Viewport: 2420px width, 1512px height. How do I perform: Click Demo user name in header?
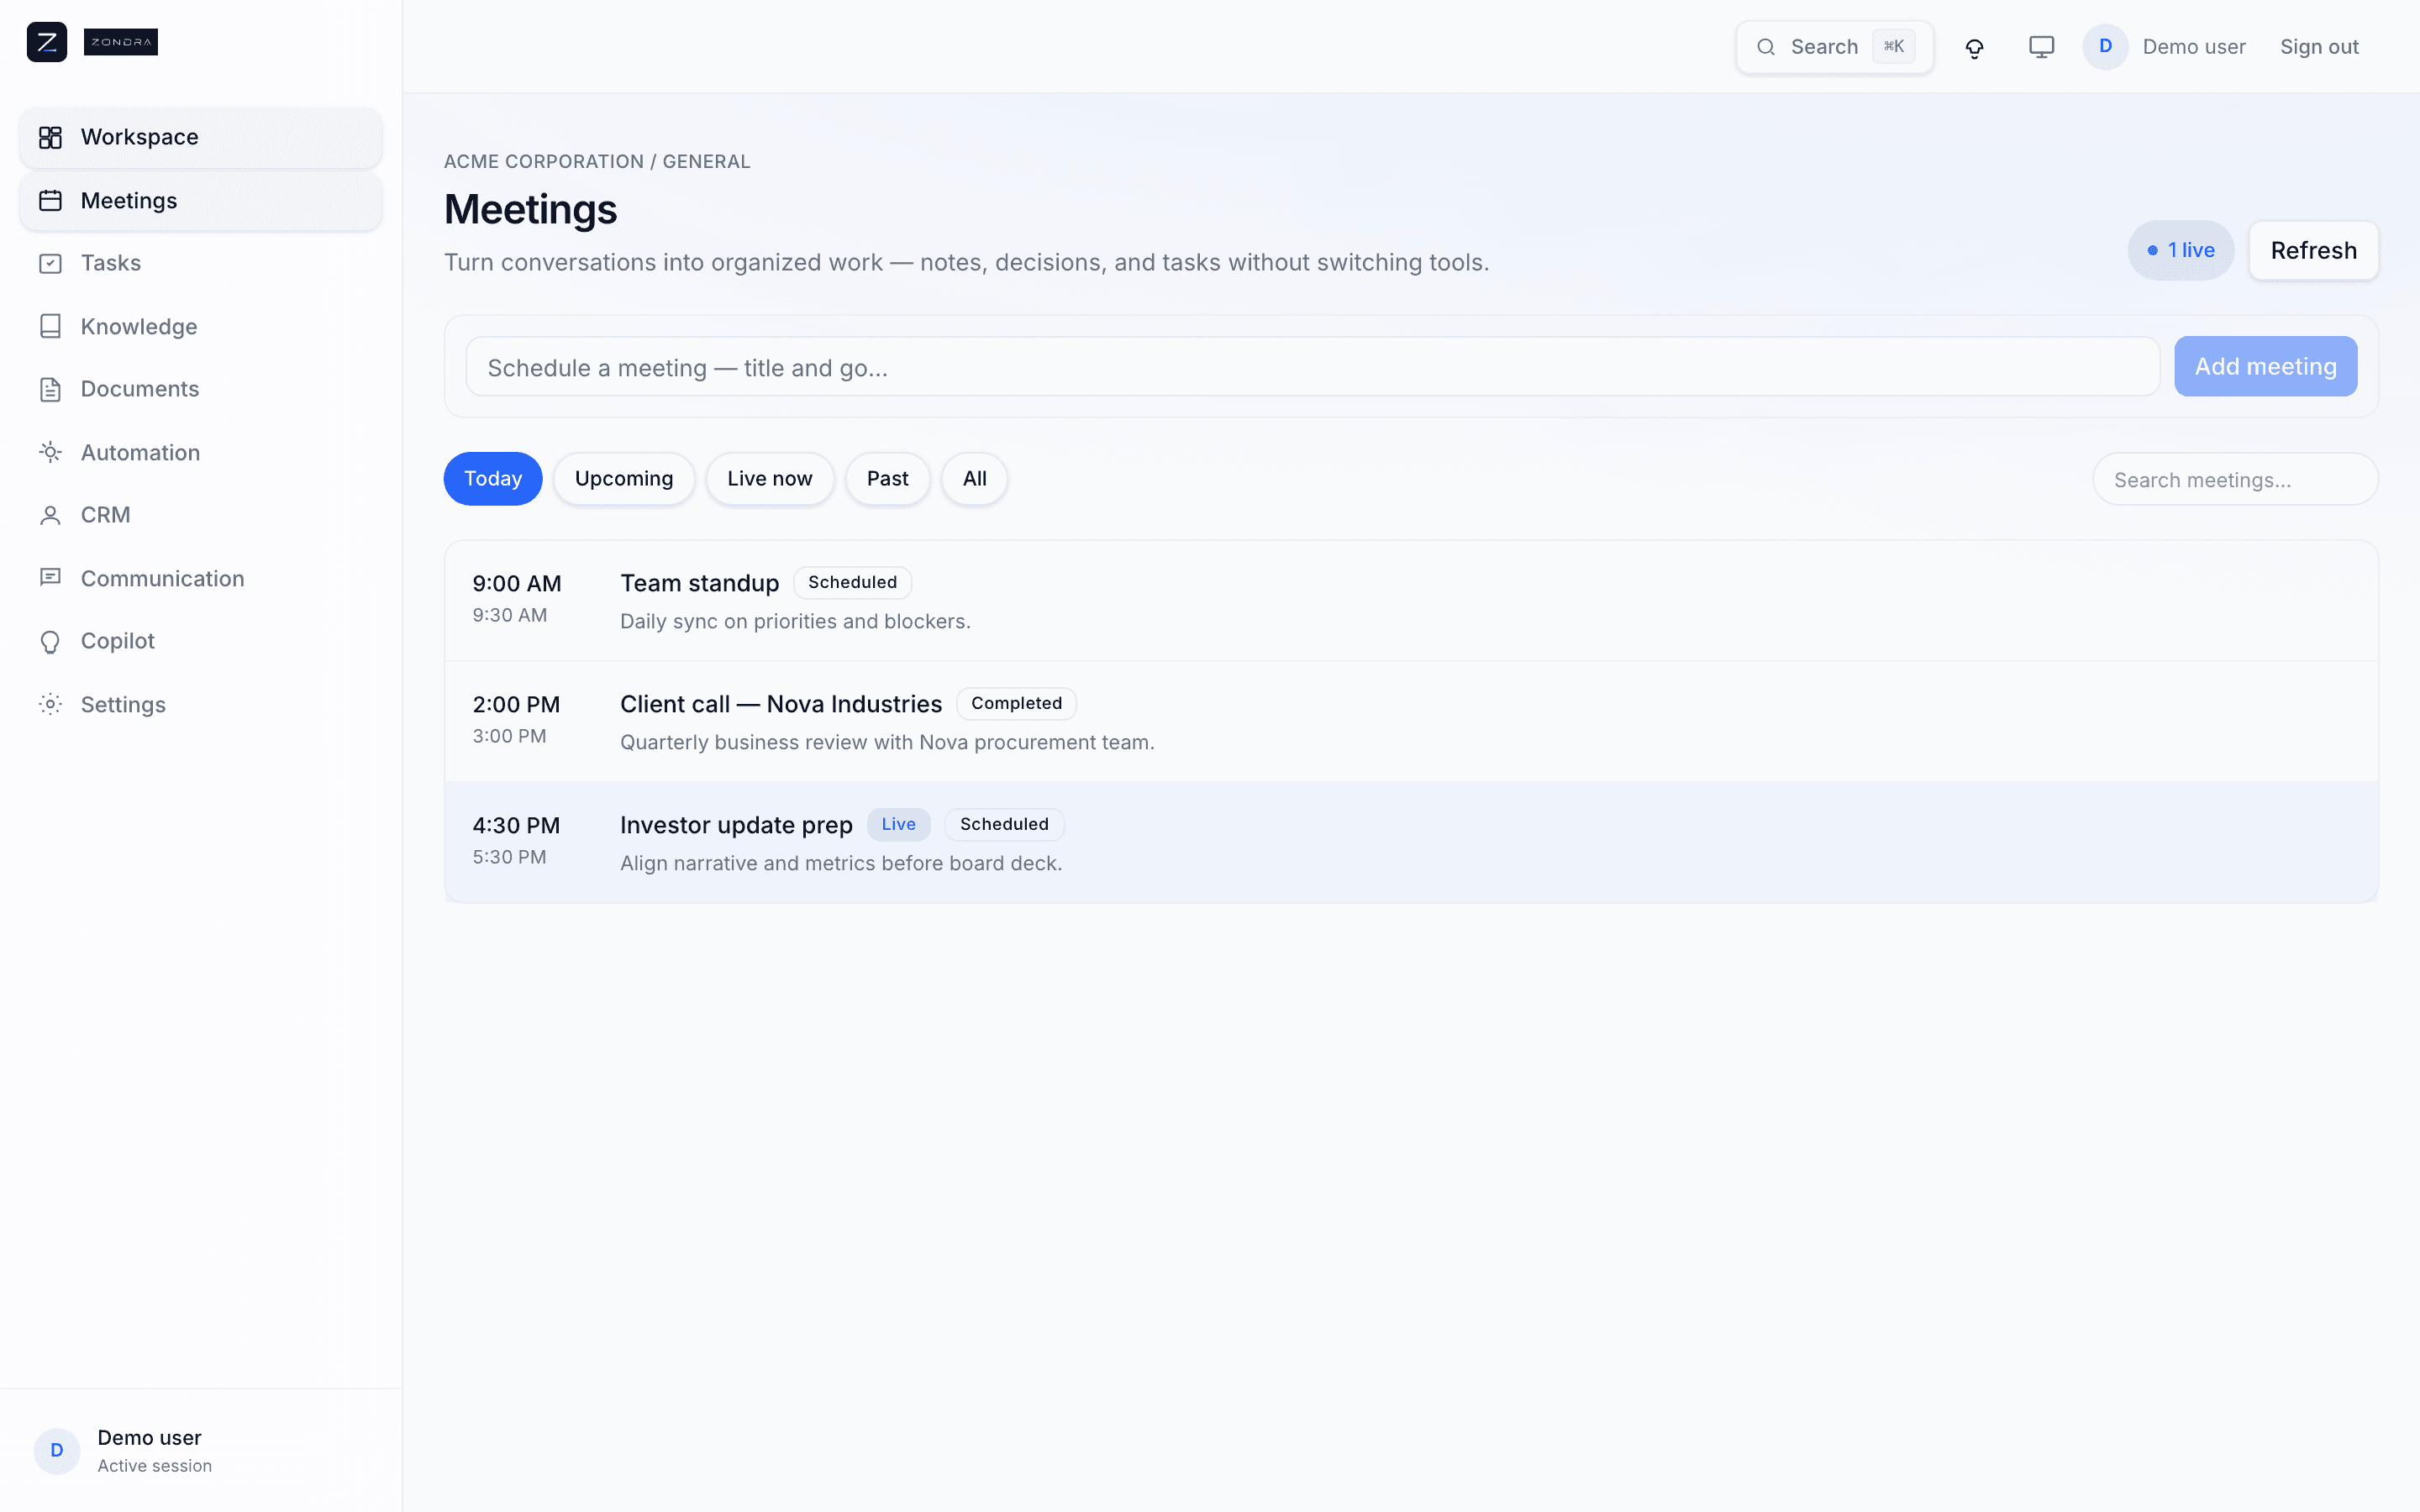2194,47
